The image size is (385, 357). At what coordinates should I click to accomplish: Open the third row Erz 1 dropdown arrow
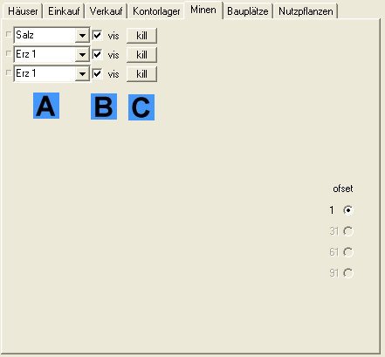click(x=82, y=74)
